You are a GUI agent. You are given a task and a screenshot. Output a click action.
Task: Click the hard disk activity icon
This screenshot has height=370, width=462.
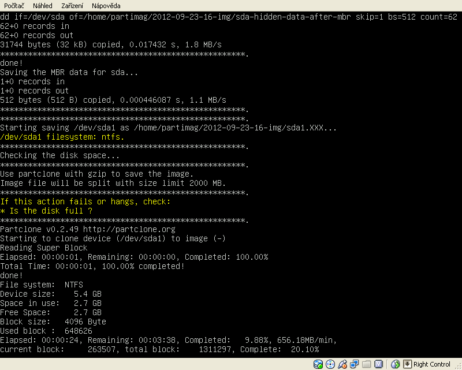[x=318, y=364]
